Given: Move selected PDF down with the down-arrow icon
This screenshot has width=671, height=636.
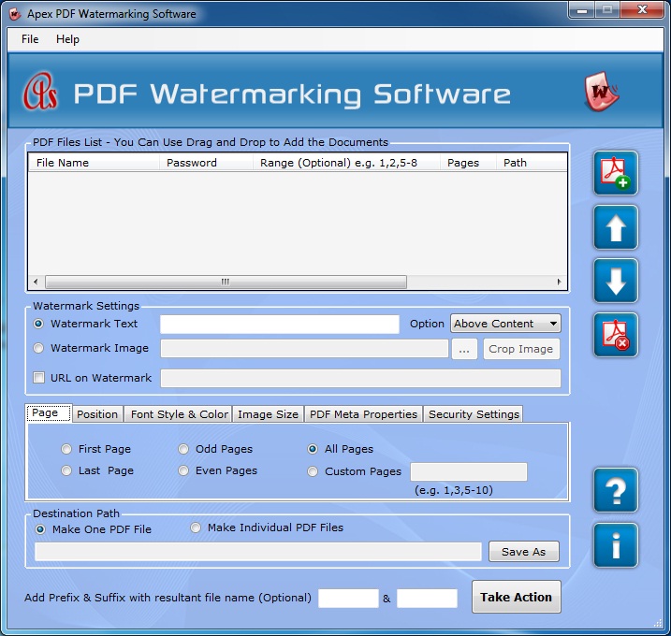Looking at the screenshot, I should (x=616, y=281).
